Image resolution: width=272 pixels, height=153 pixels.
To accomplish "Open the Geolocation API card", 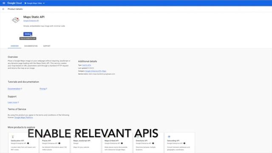I will (23, 143).
